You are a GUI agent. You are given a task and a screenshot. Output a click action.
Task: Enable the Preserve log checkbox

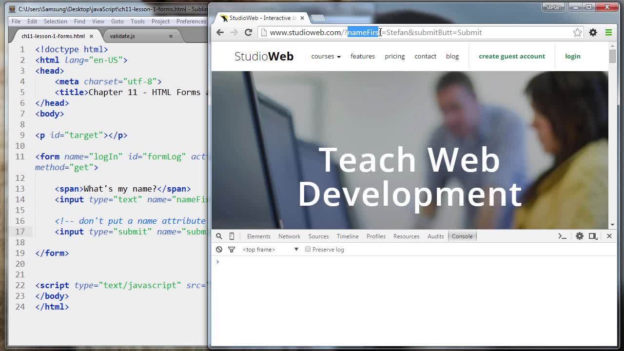coord(308,249)
